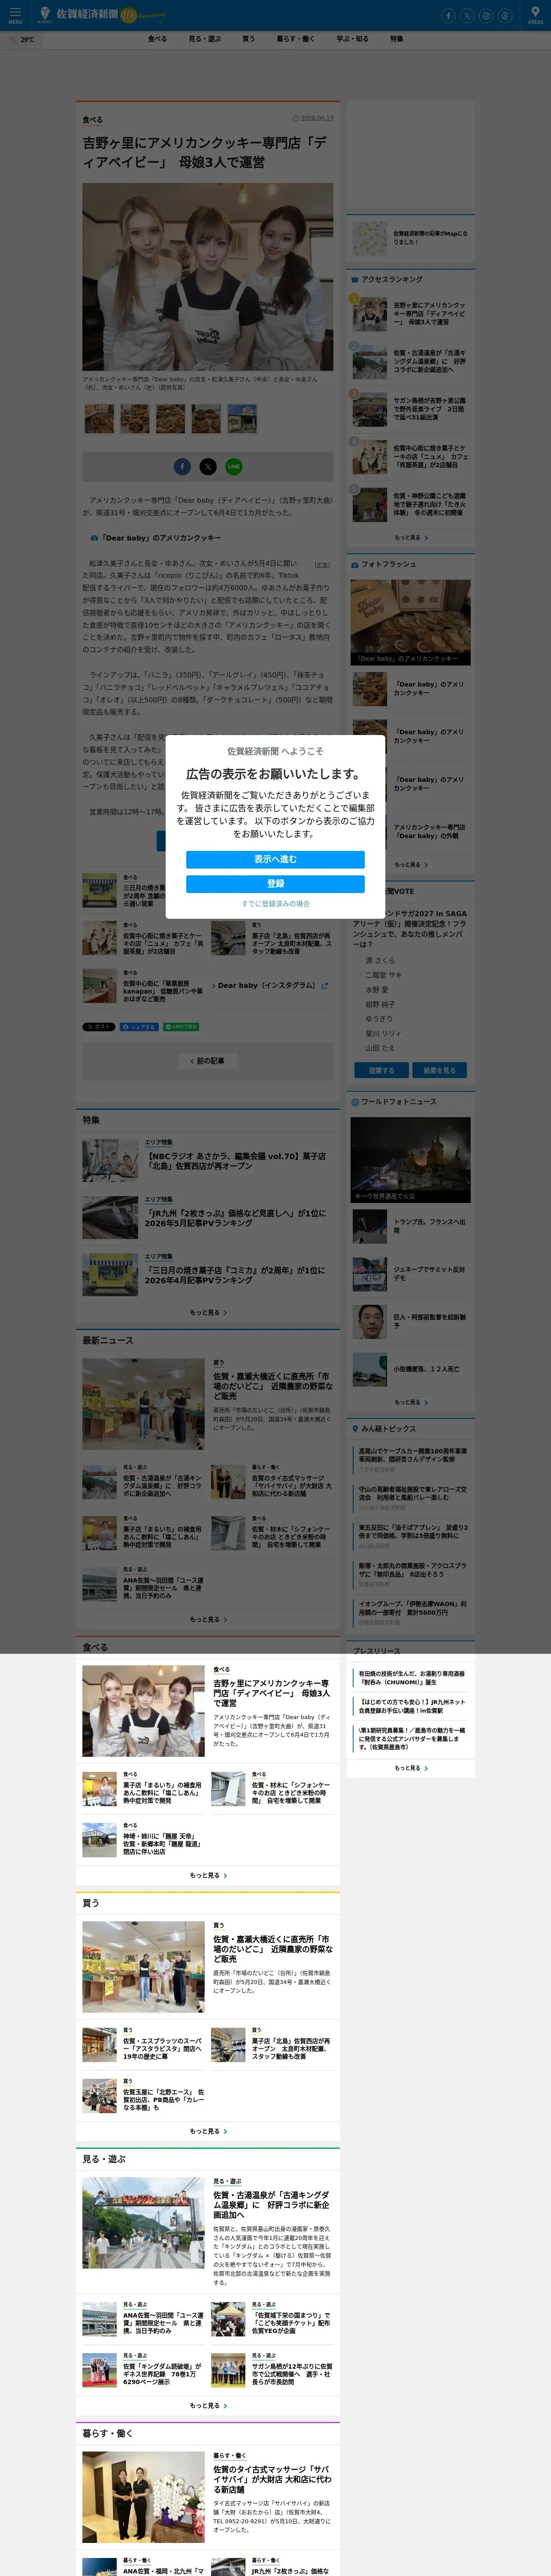Click the すでに登録済みの場合 link
Screen dimensions: 551x2576
[x=275, y=904]
